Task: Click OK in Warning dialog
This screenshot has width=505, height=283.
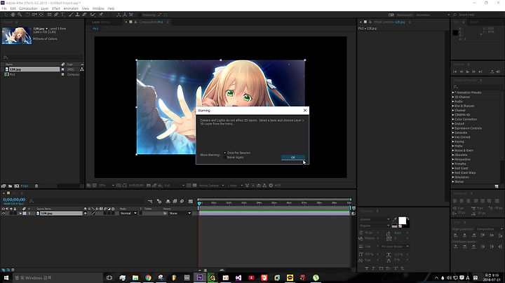Action: tap(293, 157)
